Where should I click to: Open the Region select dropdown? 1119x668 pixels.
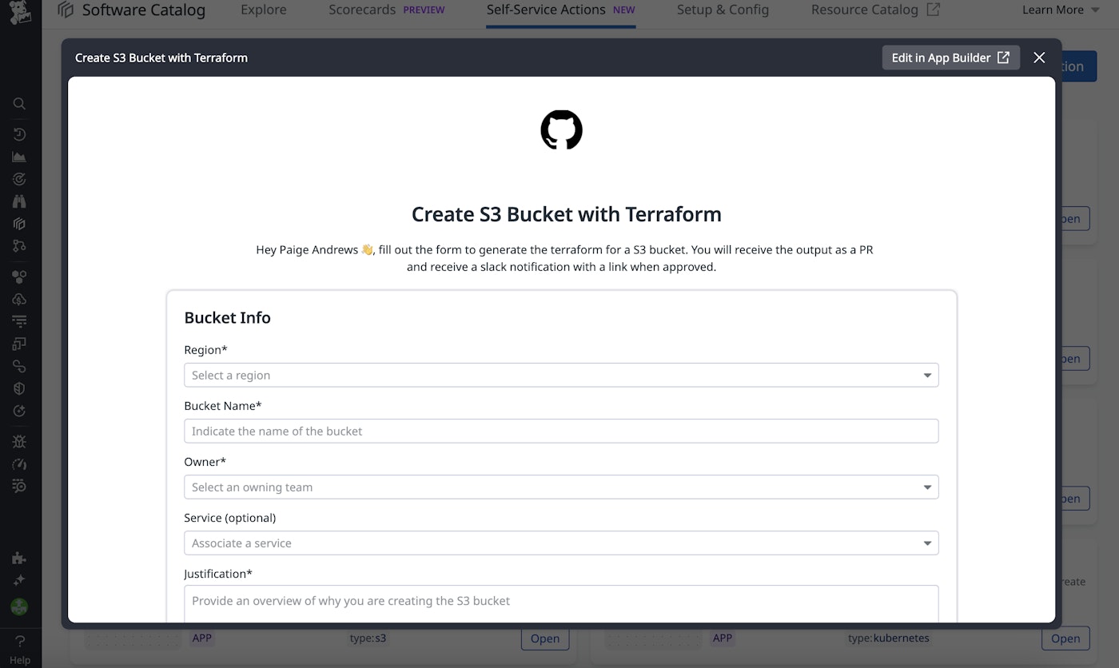point(561,376)
